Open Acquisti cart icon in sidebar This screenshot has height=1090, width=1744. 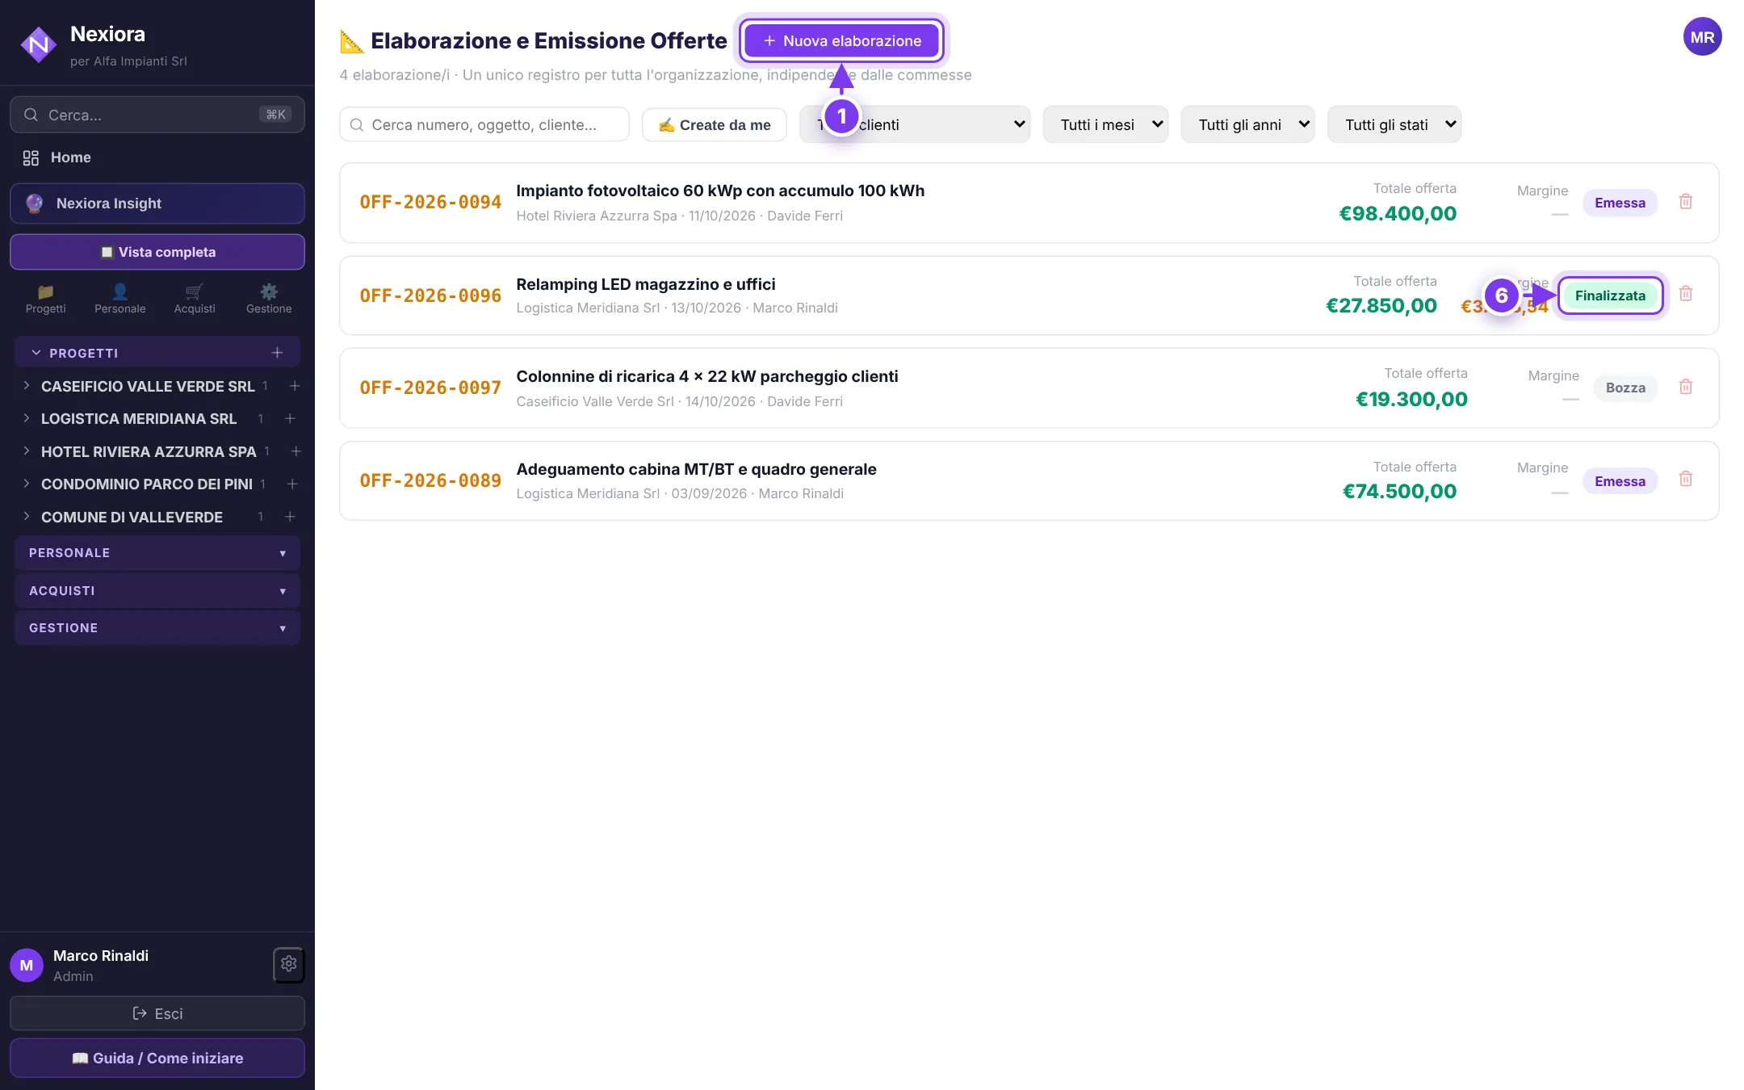[x=195, y=299]
